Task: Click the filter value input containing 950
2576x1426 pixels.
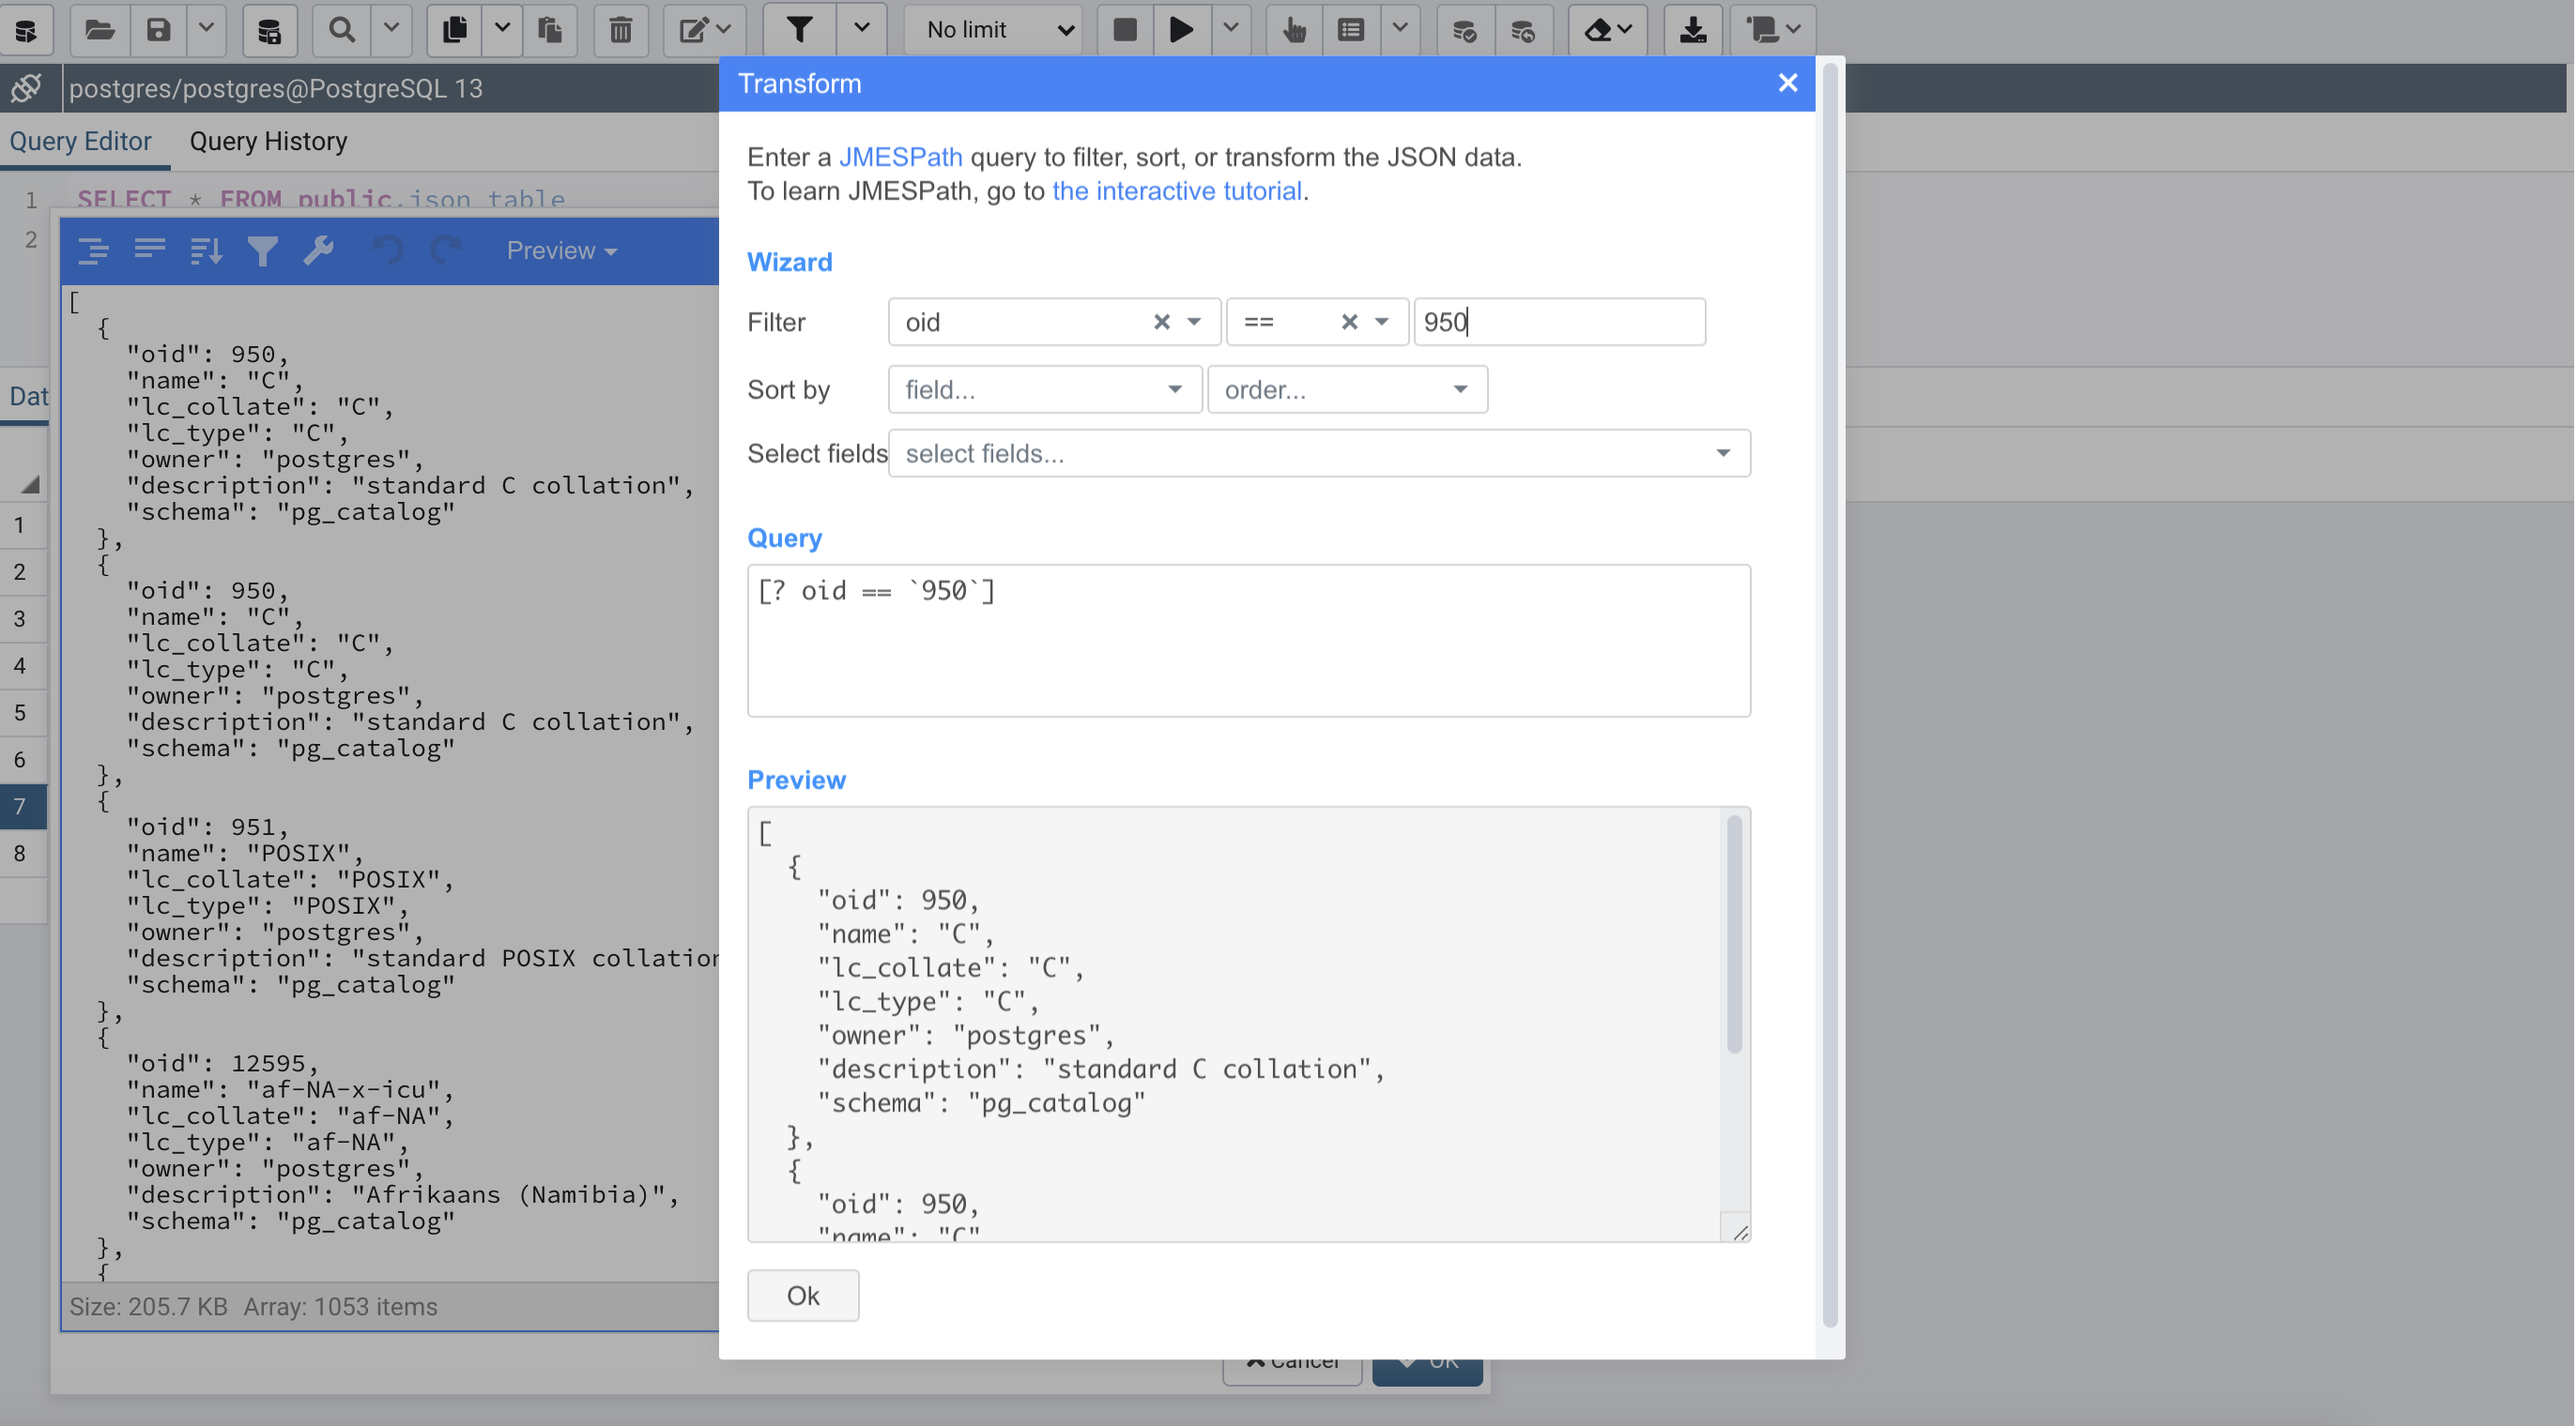Action: click(x=1558, y=322)
